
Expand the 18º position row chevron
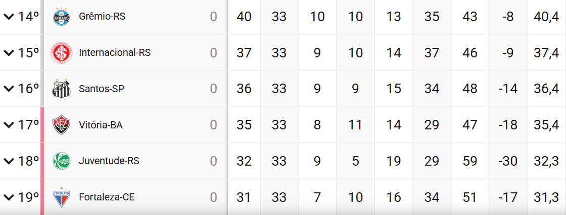click(9, 161)
